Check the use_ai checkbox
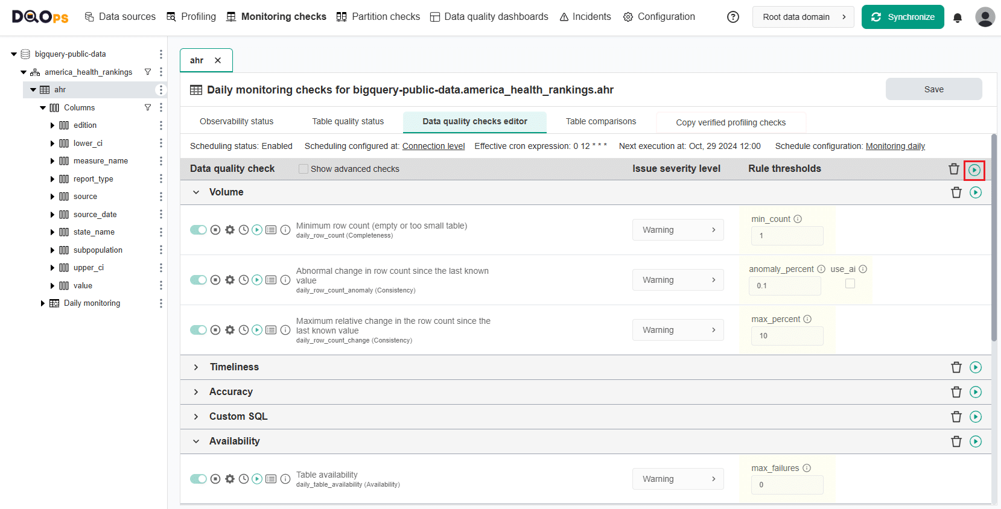1001x509 pixels. [850, 283]
